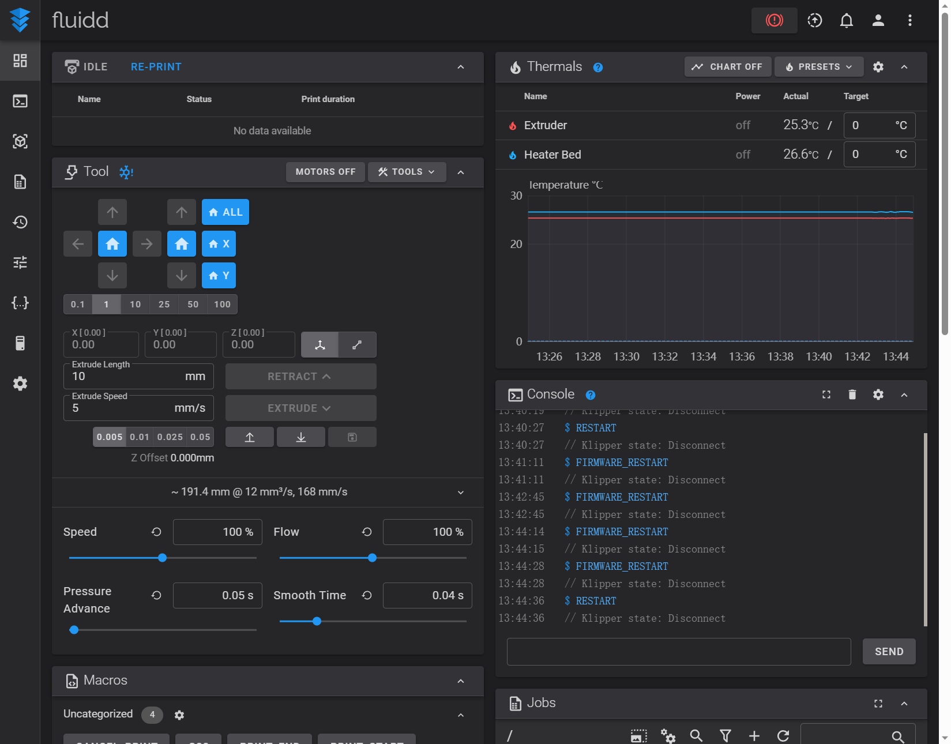
Task: Open Thermals settings gear
Action: click(x=878, y=67)
